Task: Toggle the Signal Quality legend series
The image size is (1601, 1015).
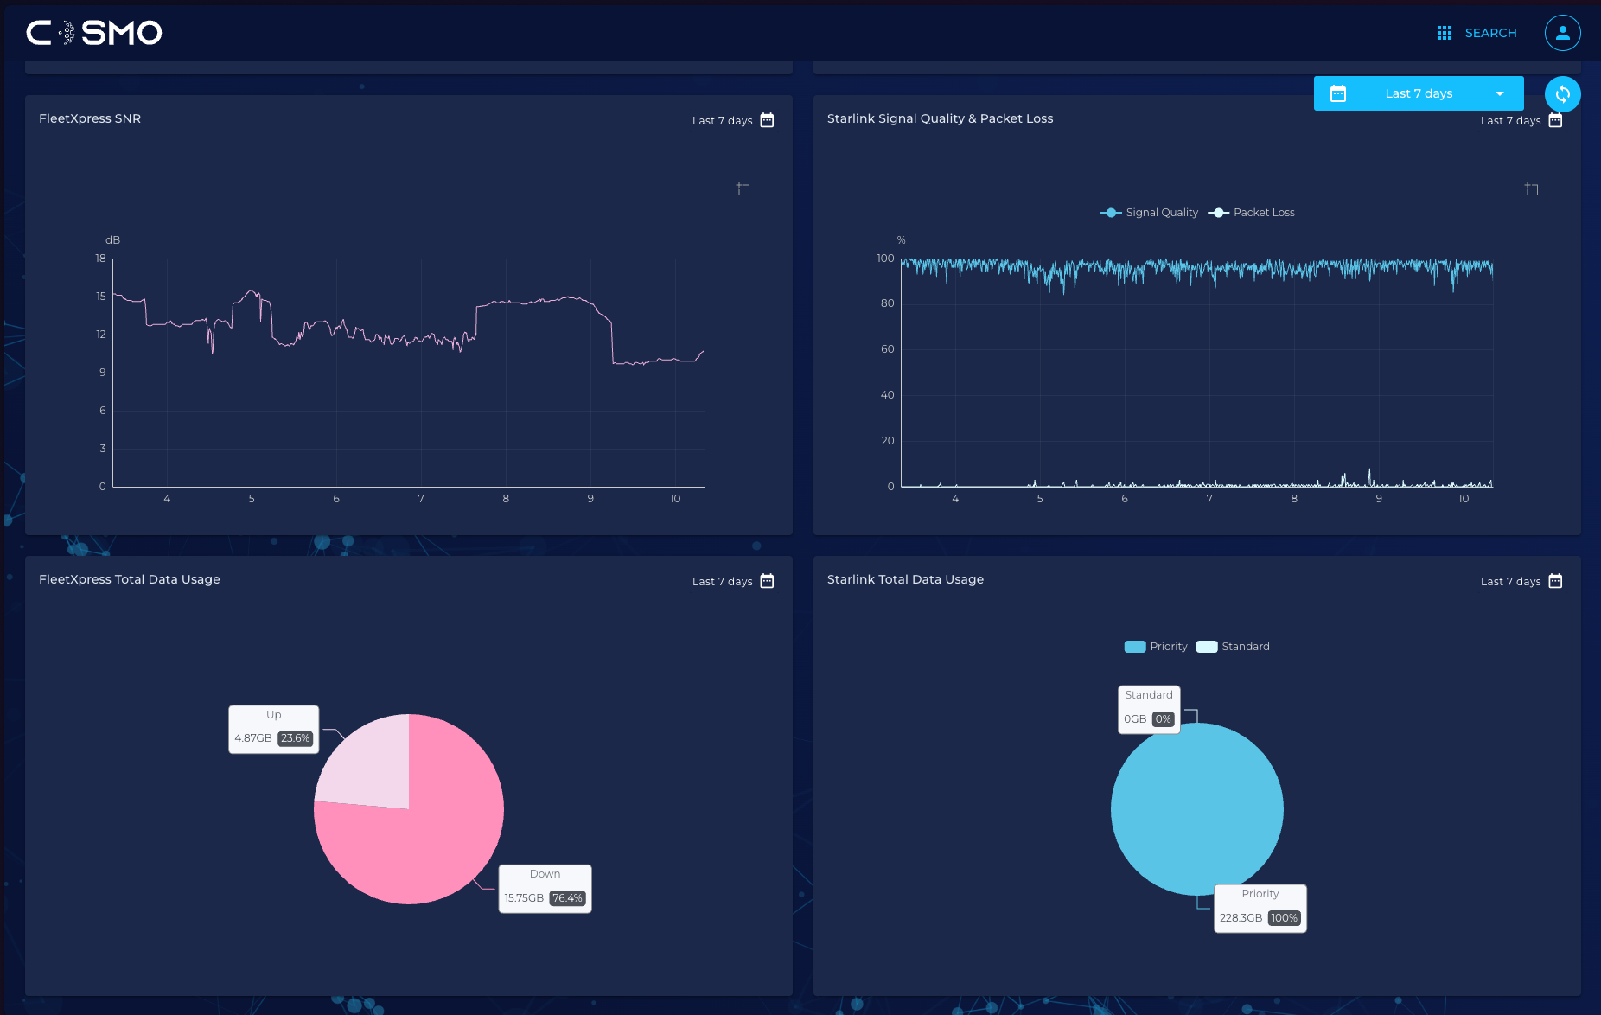Action: [1150, 213]
